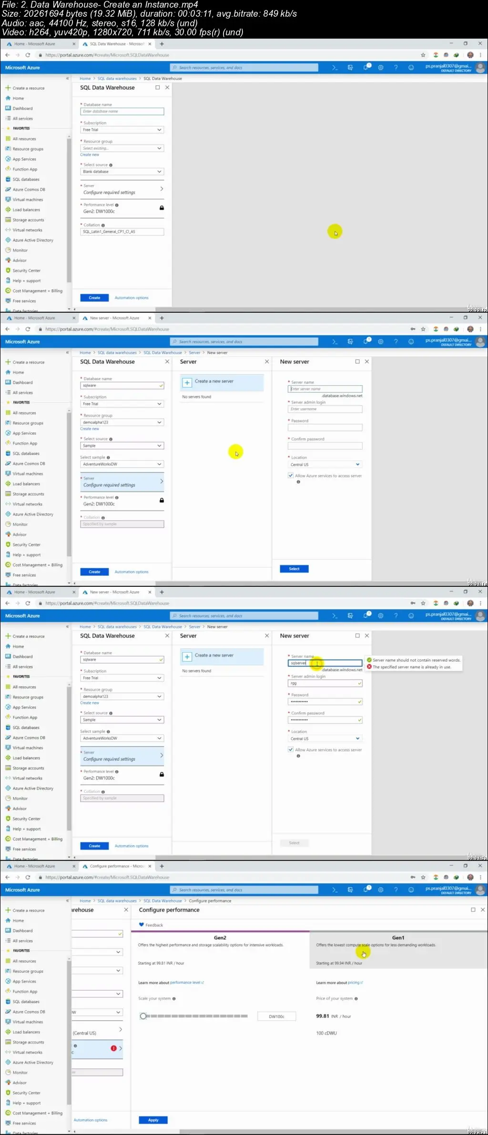The height and width of the screenshot is (1135, 488).
Task: Click the 'Scale your system' slider handle
Action: click(143, 1016)
